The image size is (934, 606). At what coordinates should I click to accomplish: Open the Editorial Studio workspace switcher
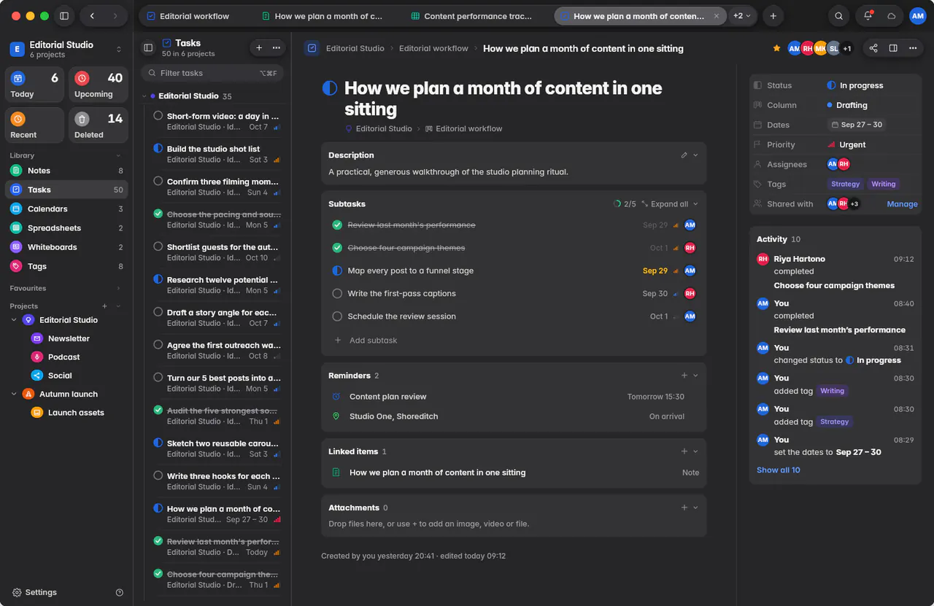point(66,49)
